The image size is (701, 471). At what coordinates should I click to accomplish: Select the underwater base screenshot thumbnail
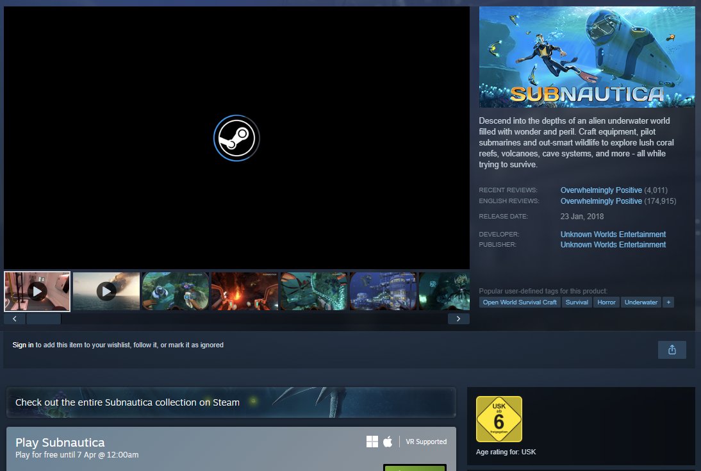383,291
